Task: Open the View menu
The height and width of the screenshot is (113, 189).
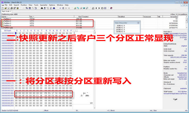Action: [30, 5]
